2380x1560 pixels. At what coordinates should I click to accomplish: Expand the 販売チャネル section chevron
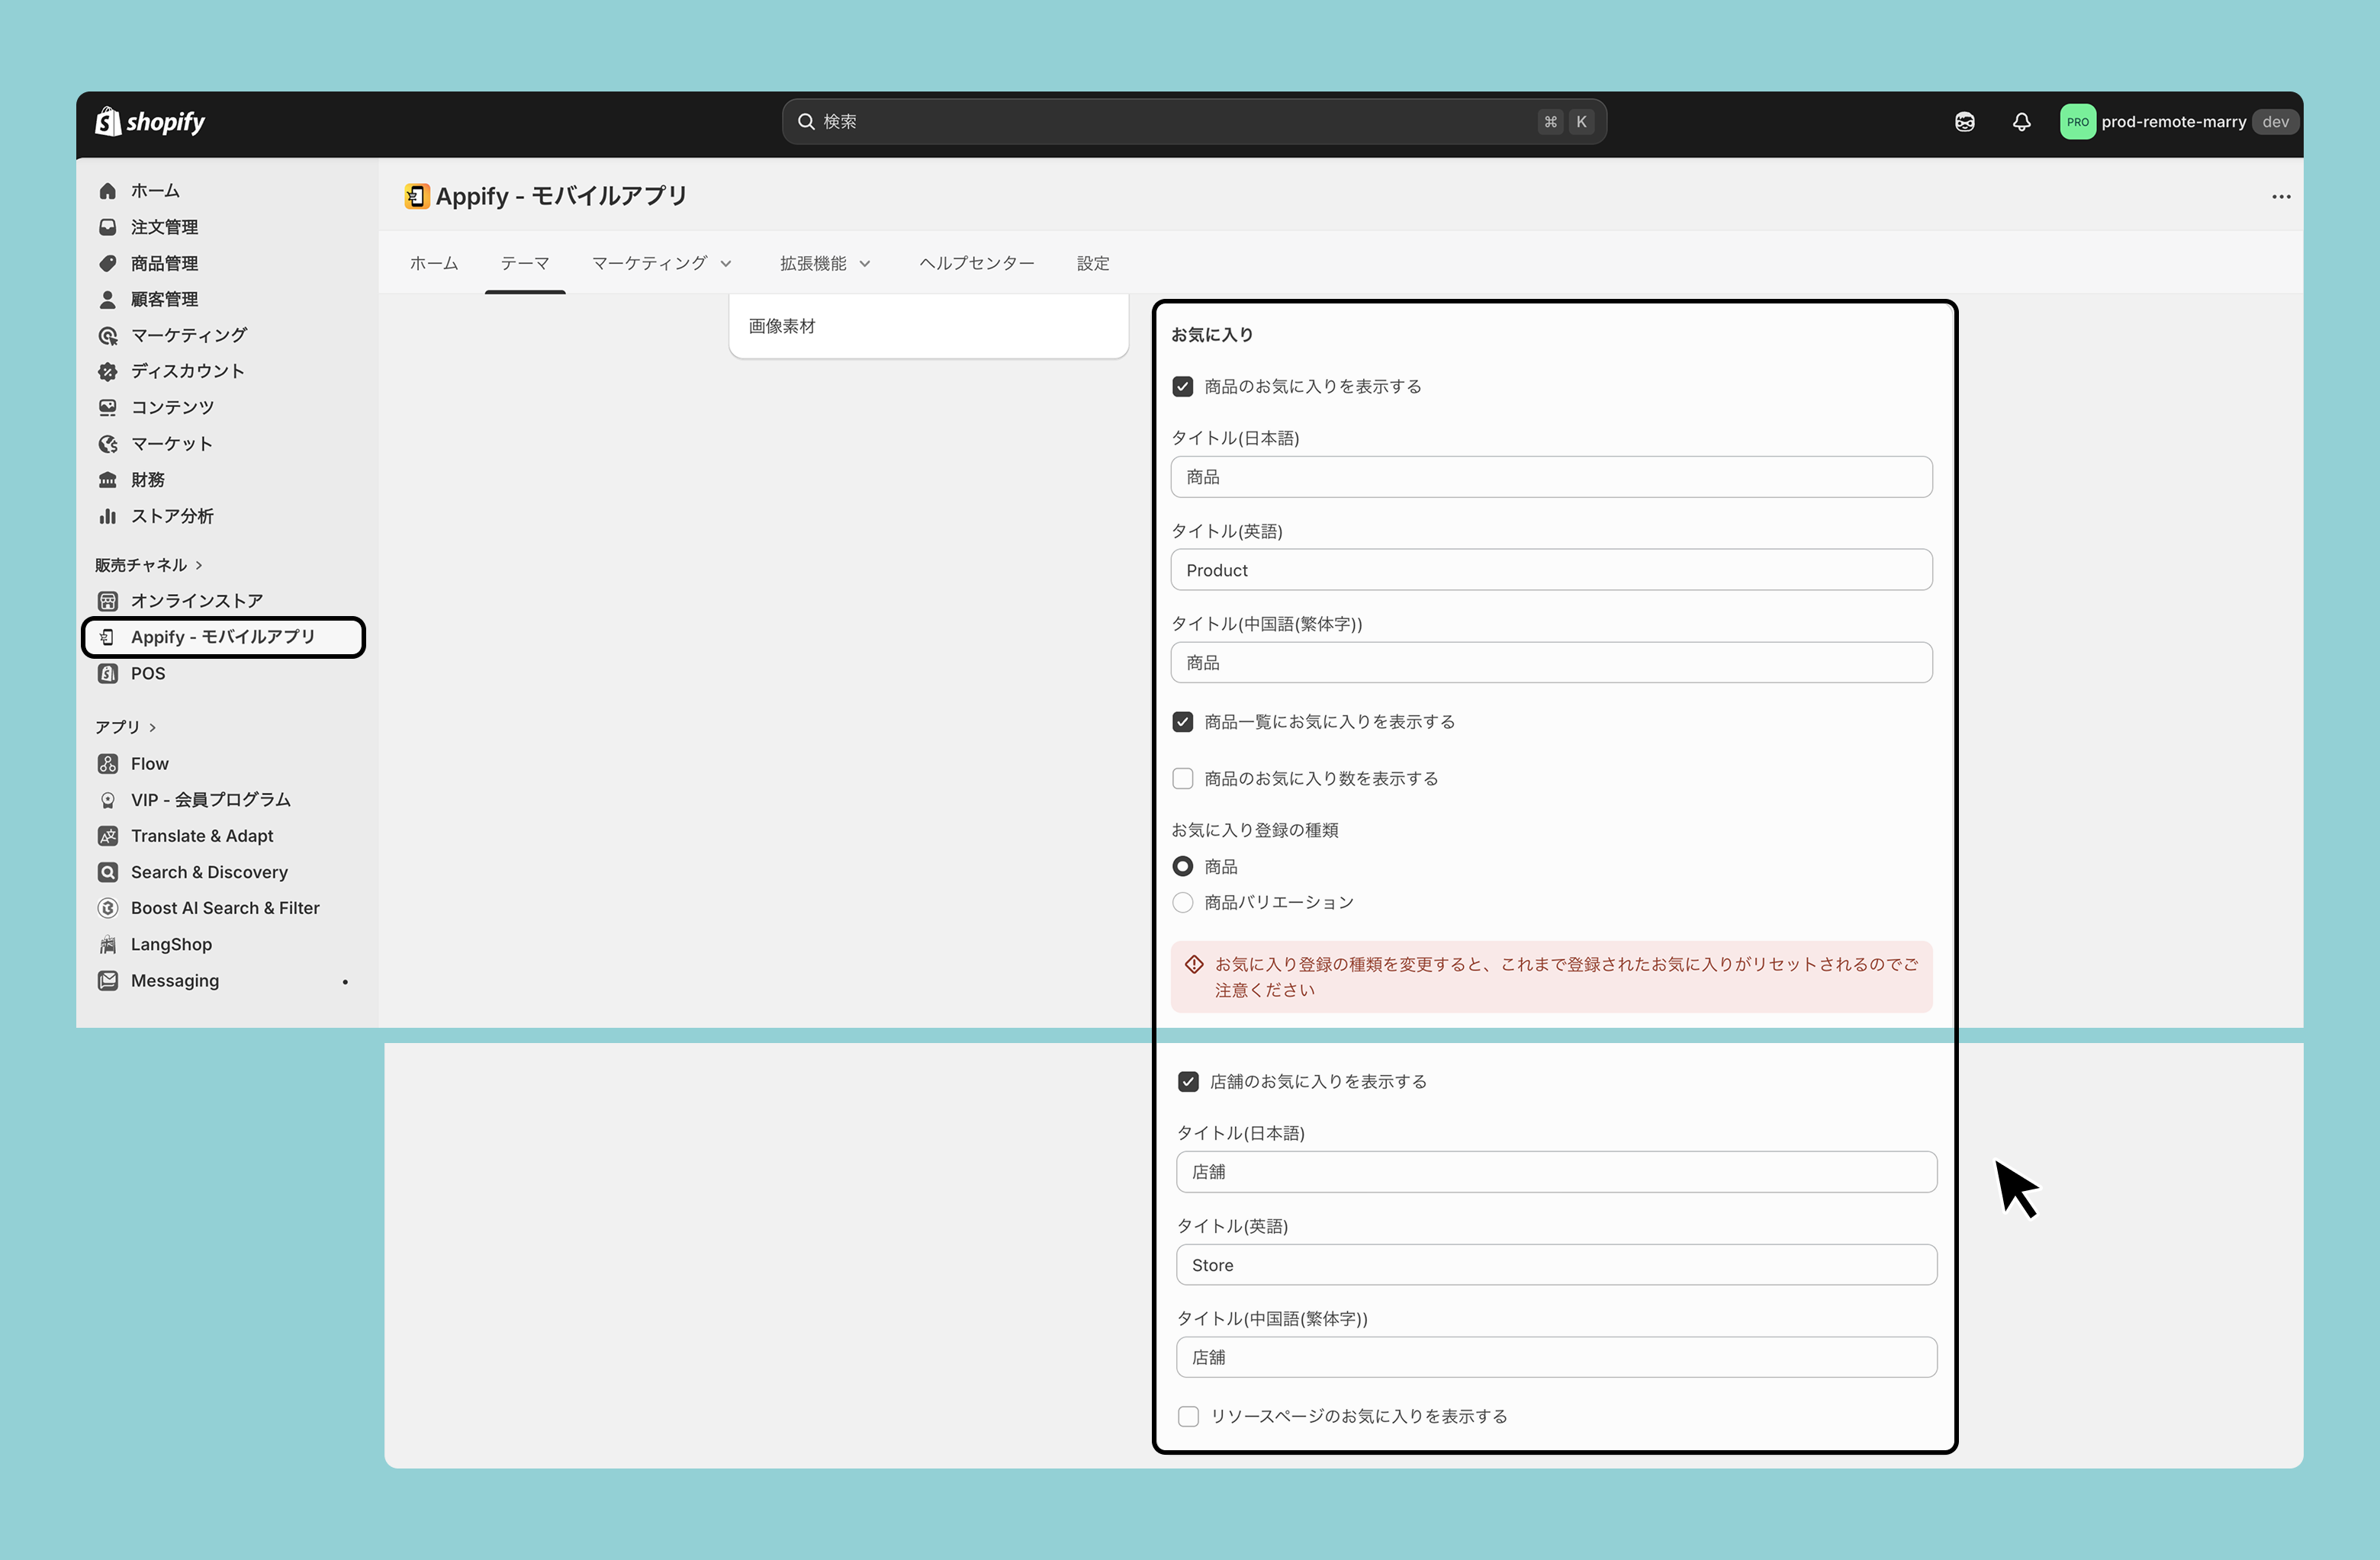click(x=199, y=566)
